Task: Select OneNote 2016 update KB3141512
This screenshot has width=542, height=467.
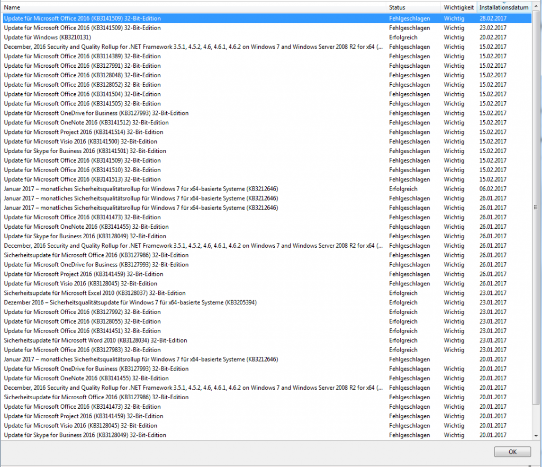Action: [267, 122]
